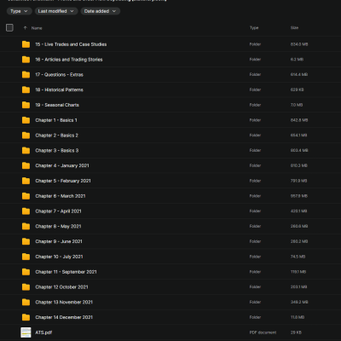Click folder icon of Chapter 11 - September 2021
341x341 pixels.
26,272
